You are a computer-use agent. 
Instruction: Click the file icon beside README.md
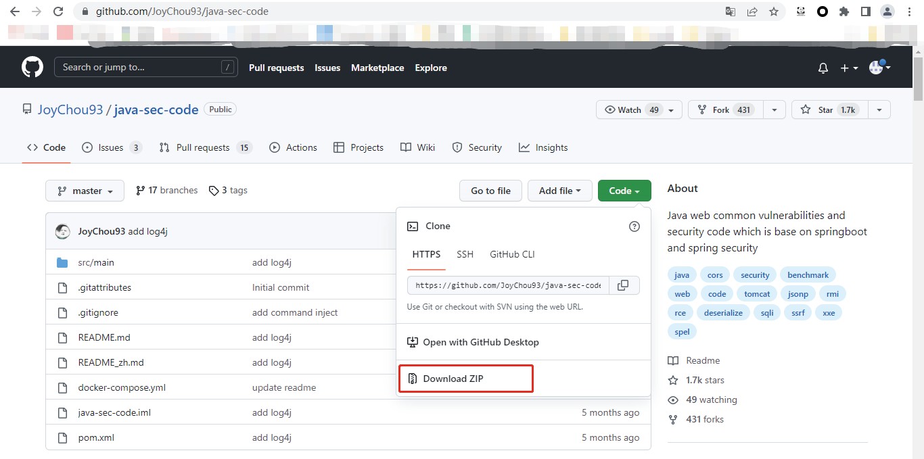tap(63, 337)
